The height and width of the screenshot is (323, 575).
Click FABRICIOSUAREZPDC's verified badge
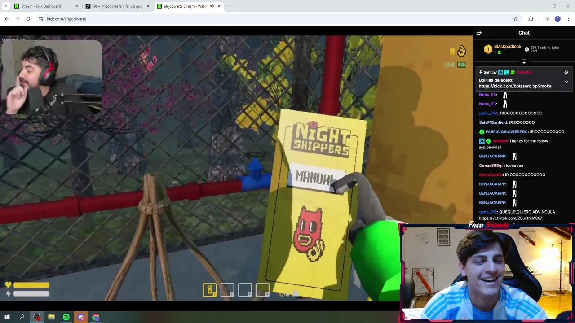click(x=482, y=132)
